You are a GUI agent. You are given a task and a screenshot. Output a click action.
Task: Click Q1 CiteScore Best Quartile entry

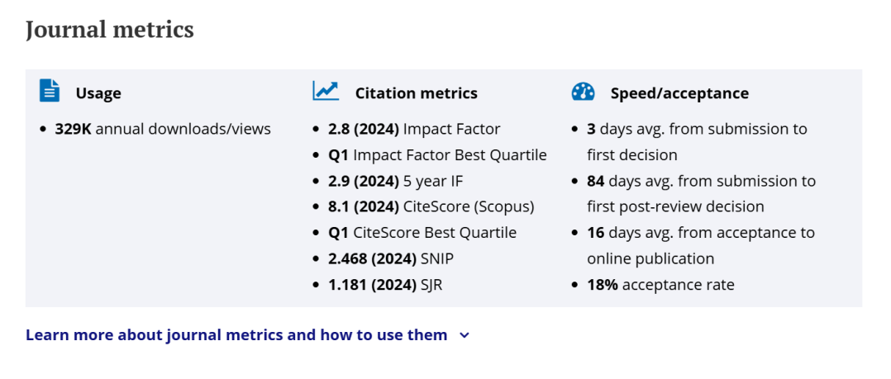(x=422, y=233)
